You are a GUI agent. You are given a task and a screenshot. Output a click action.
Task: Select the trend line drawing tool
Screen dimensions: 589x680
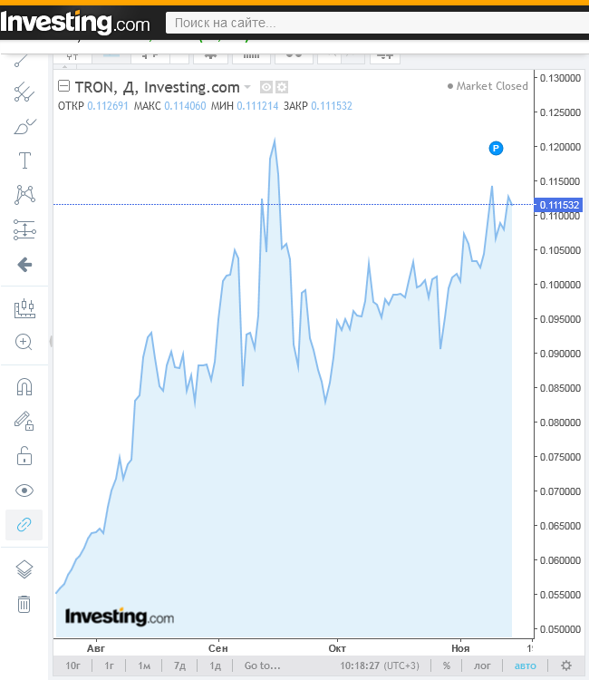pyautogui.click(x=21, y=60)
